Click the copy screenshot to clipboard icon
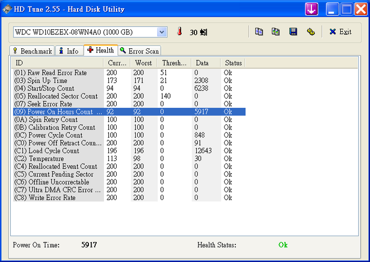This screenshot has width=370, height=262. [x=275, y=32]
